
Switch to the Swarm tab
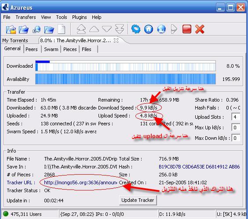pos(51,49)
